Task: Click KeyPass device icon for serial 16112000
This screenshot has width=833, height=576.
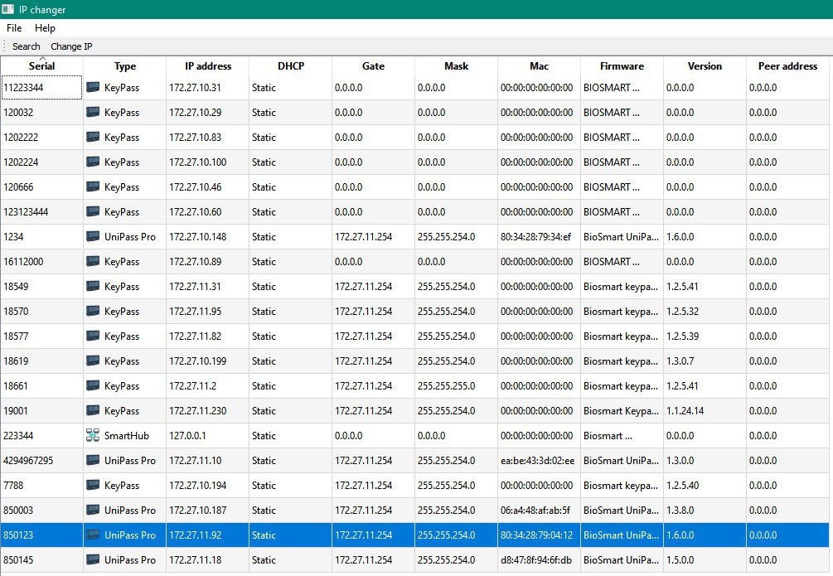Action: click(x=93, y=261)
